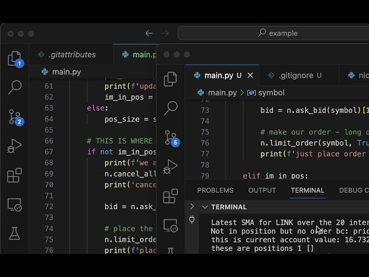Click '# THIS IS WHERE' comment on line 66
Viewport: 369px width, 277px height.
[x=119, y=141]
